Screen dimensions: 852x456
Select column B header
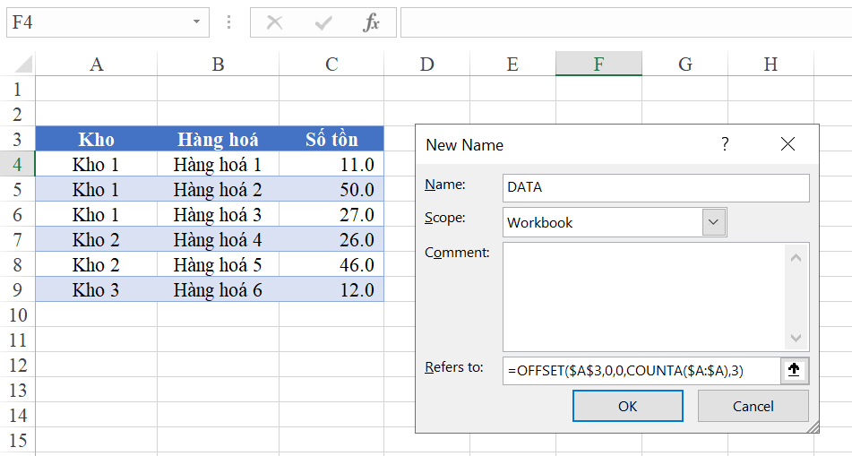pyautogui.click(x=218, y=65)
